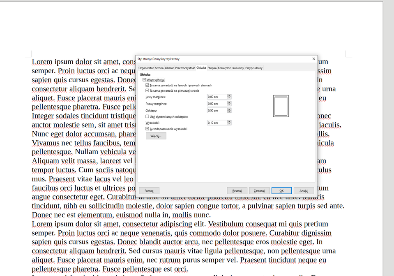The width and height of the screenshot is (394, 276).
Task: Confirm settings with OK button
Action: pyautogui.click(x=281, y=190)
